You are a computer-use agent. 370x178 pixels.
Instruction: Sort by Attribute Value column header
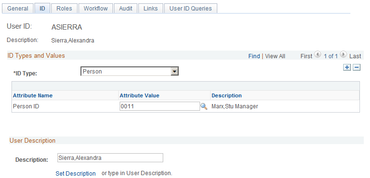coord(139,95)
